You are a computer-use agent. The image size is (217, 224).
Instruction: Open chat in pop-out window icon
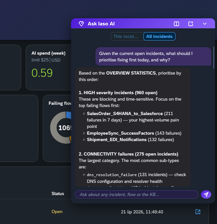click(x=191, y=24)
